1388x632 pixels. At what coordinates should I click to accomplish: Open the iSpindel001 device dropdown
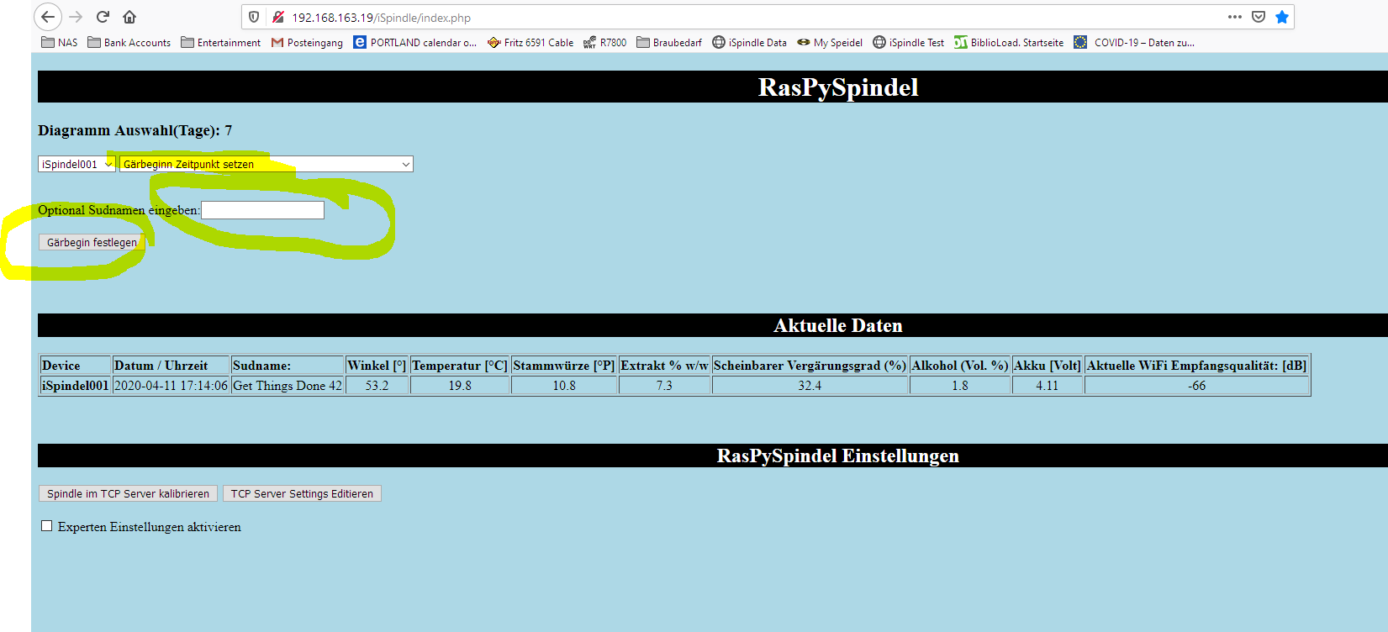(77, 165)
